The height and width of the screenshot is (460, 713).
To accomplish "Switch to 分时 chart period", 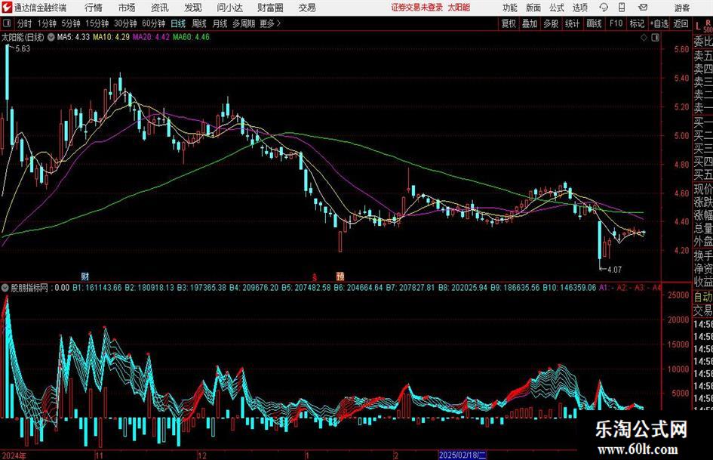I will [25, 23].
